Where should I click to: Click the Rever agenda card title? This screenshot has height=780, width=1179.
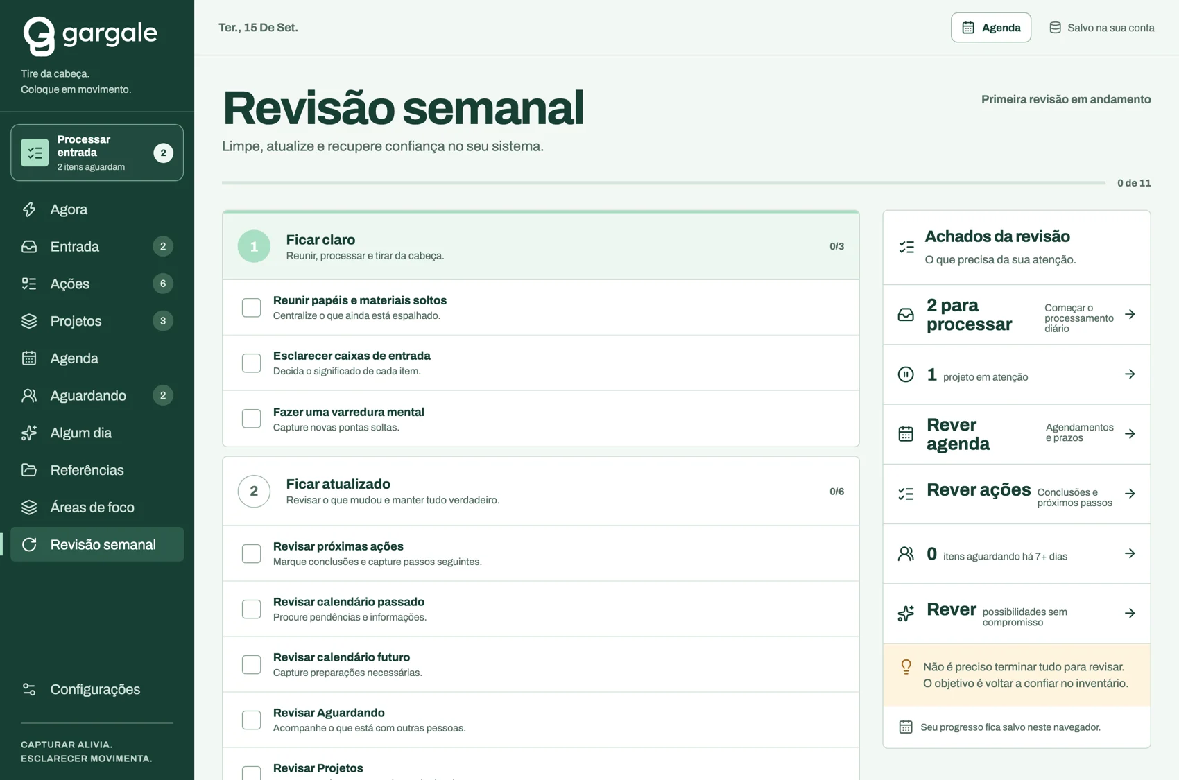958,434
